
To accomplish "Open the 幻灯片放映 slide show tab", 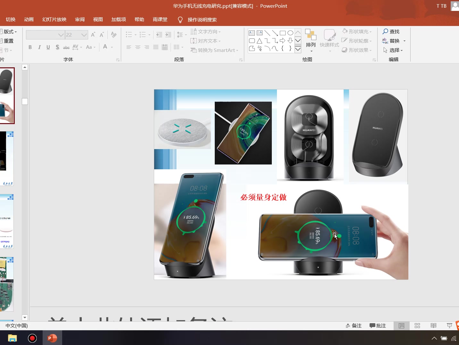I will (x=54, y=20).
